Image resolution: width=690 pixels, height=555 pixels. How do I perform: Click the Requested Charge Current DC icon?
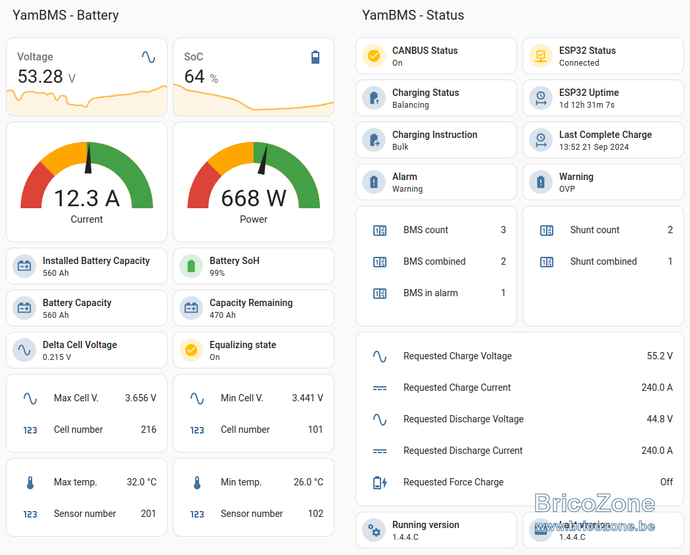380,388
